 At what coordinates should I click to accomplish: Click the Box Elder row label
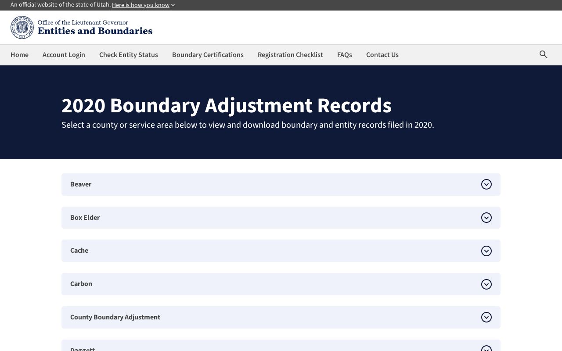tap(85, 218)
